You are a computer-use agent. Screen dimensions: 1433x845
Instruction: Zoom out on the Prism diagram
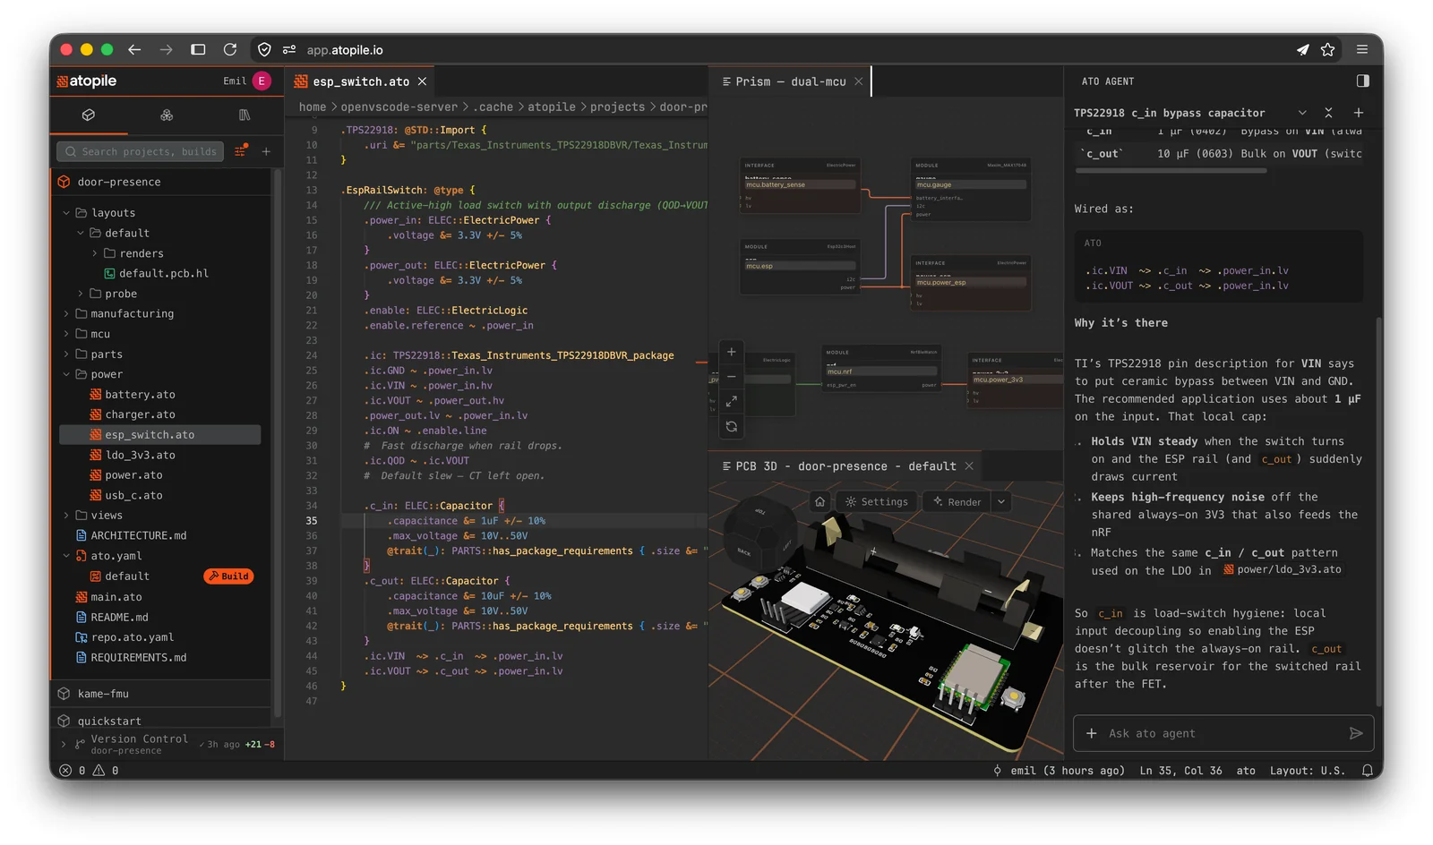click(x=731, y=377)
